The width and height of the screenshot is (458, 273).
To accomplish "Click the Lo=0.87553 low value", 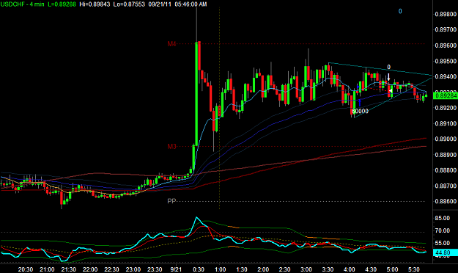I will point(129,4).
